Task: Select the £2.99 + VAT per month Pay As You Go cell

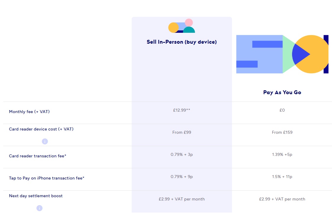Action: pos(282,199)
